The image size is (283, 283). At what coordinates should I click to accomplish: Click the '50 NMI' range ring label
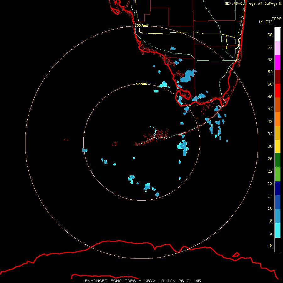(x=141, y=84)
